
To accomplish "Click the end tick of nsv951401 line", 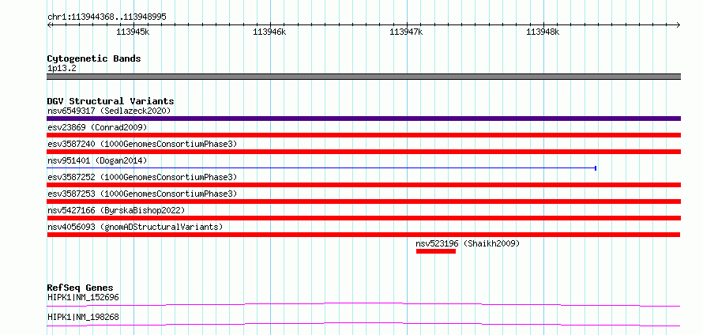I will point(596,168).
